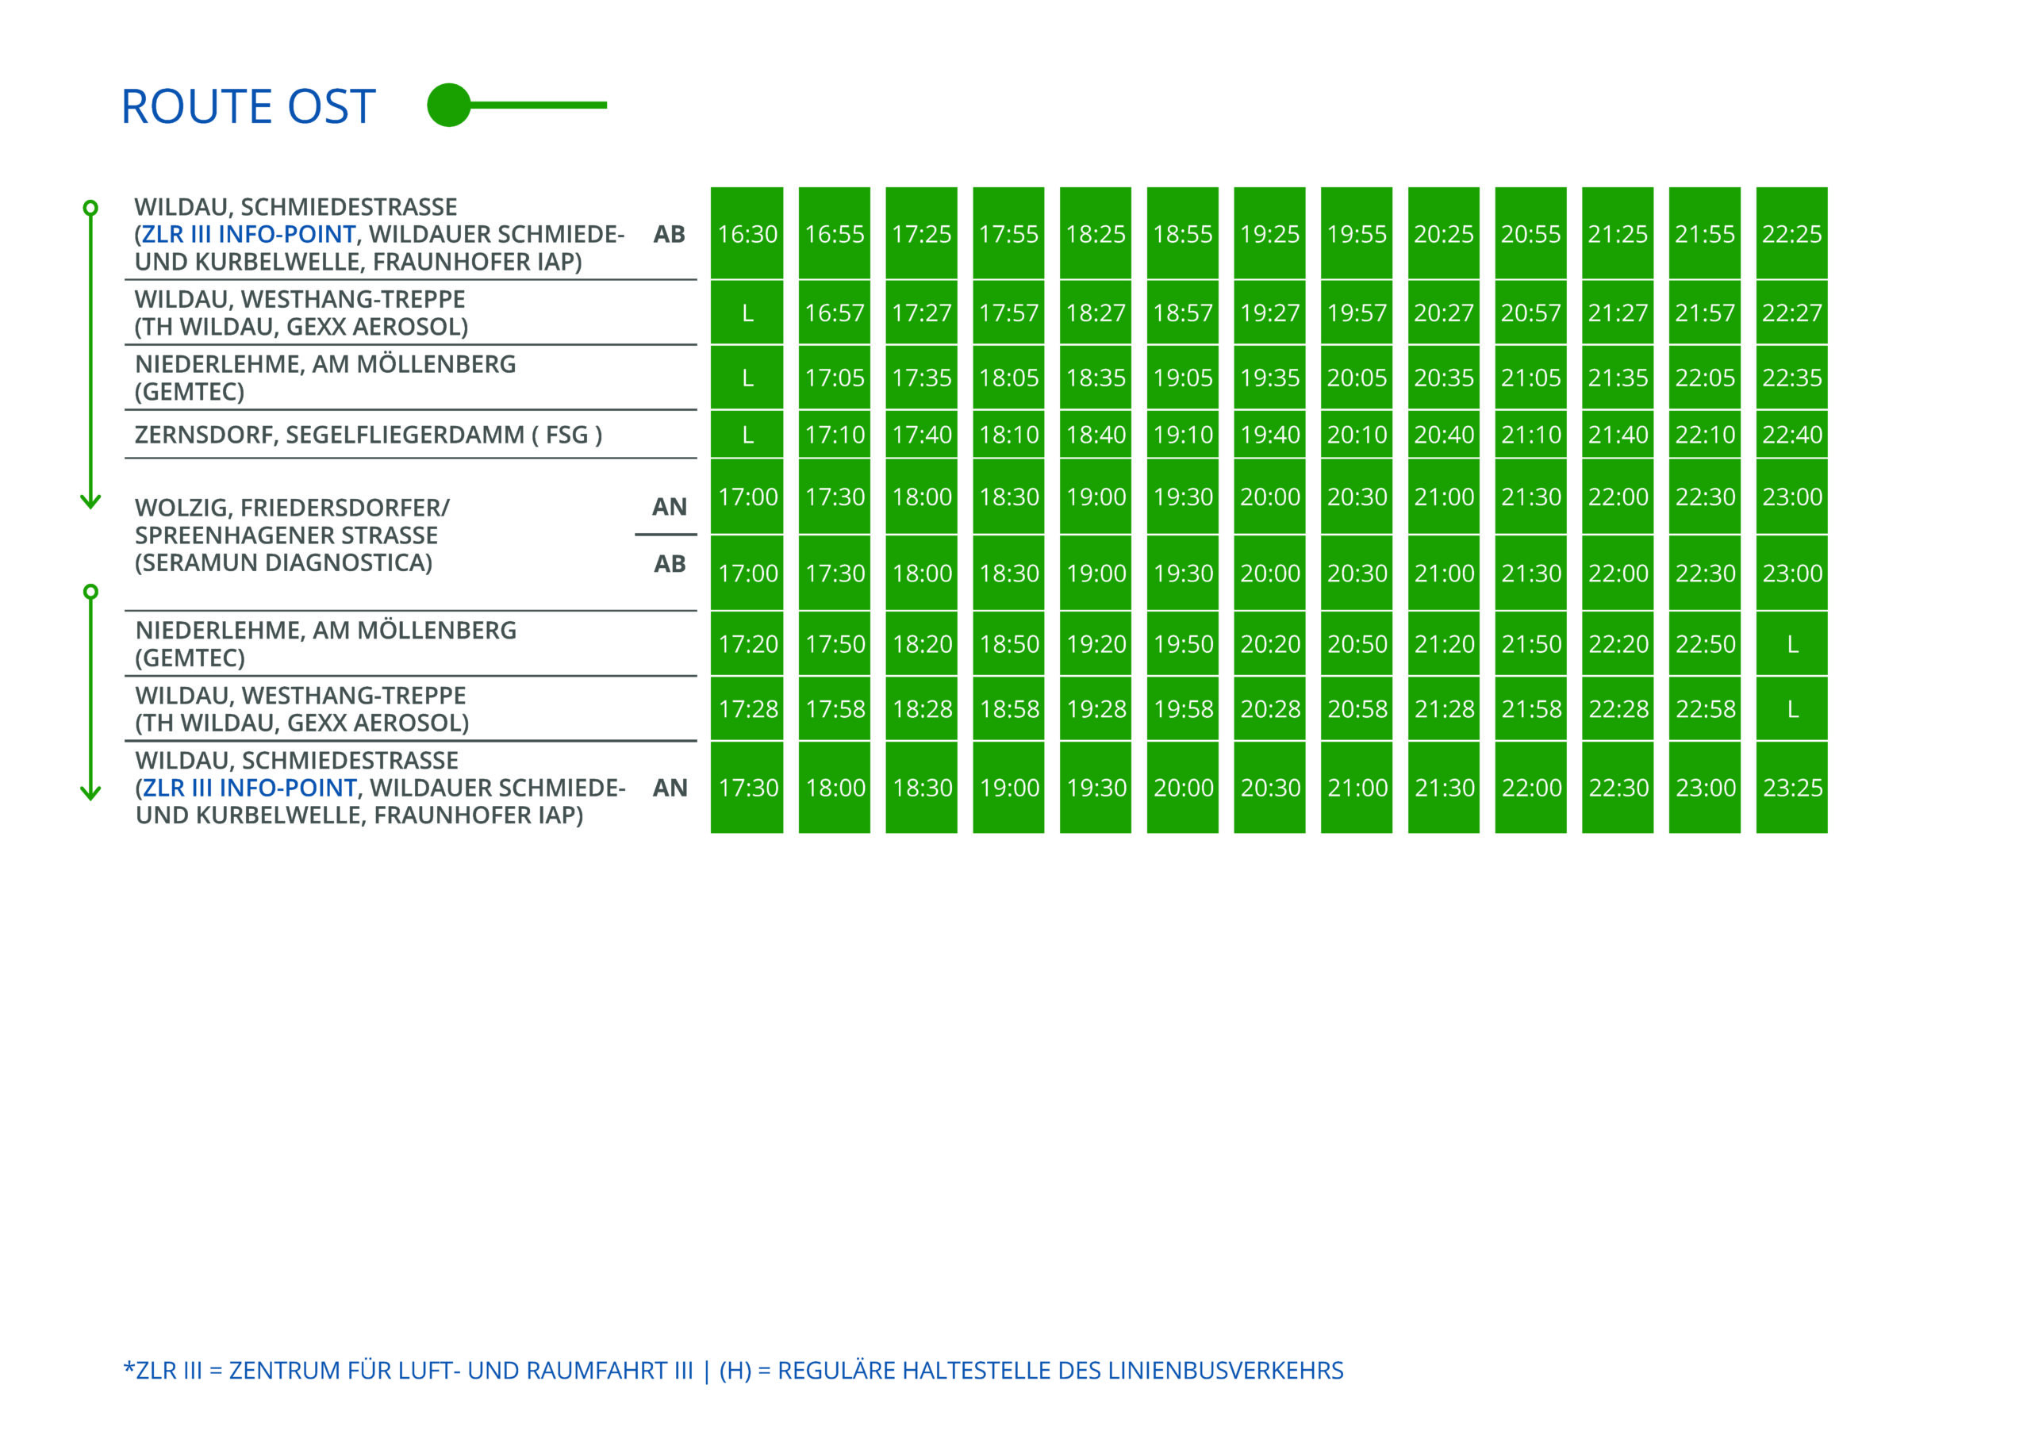Click the 22:50 time cell
The image size is (2031, 1431).
coord(1706,644)
